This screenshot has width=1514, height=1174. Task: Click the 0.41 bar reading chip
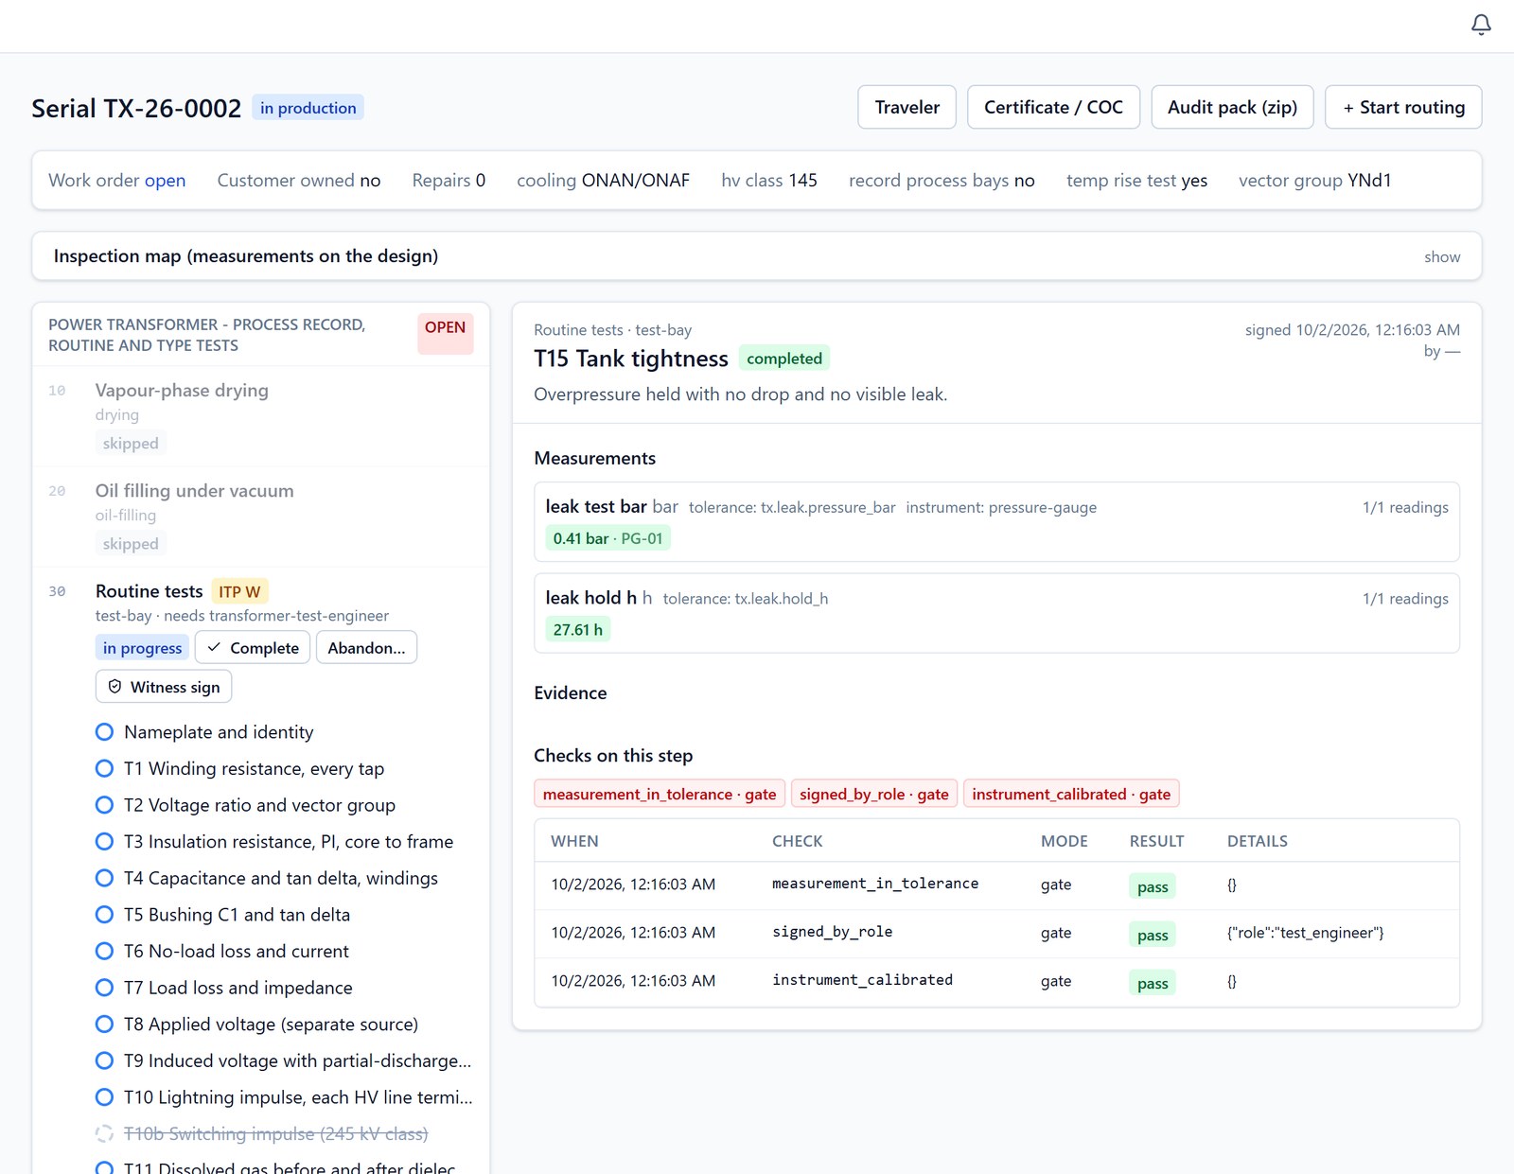click(x=607, y=538)
